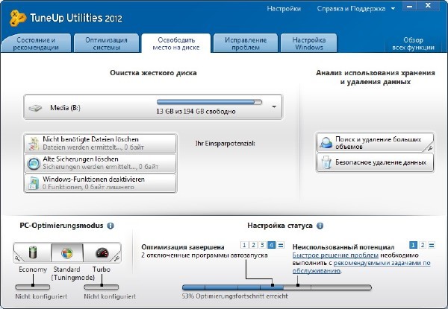The height and width of the screenshot is (309, 448).
Task: Click Turbo Nicht konfiguriert slider
Action: click(x=101, y=287)
